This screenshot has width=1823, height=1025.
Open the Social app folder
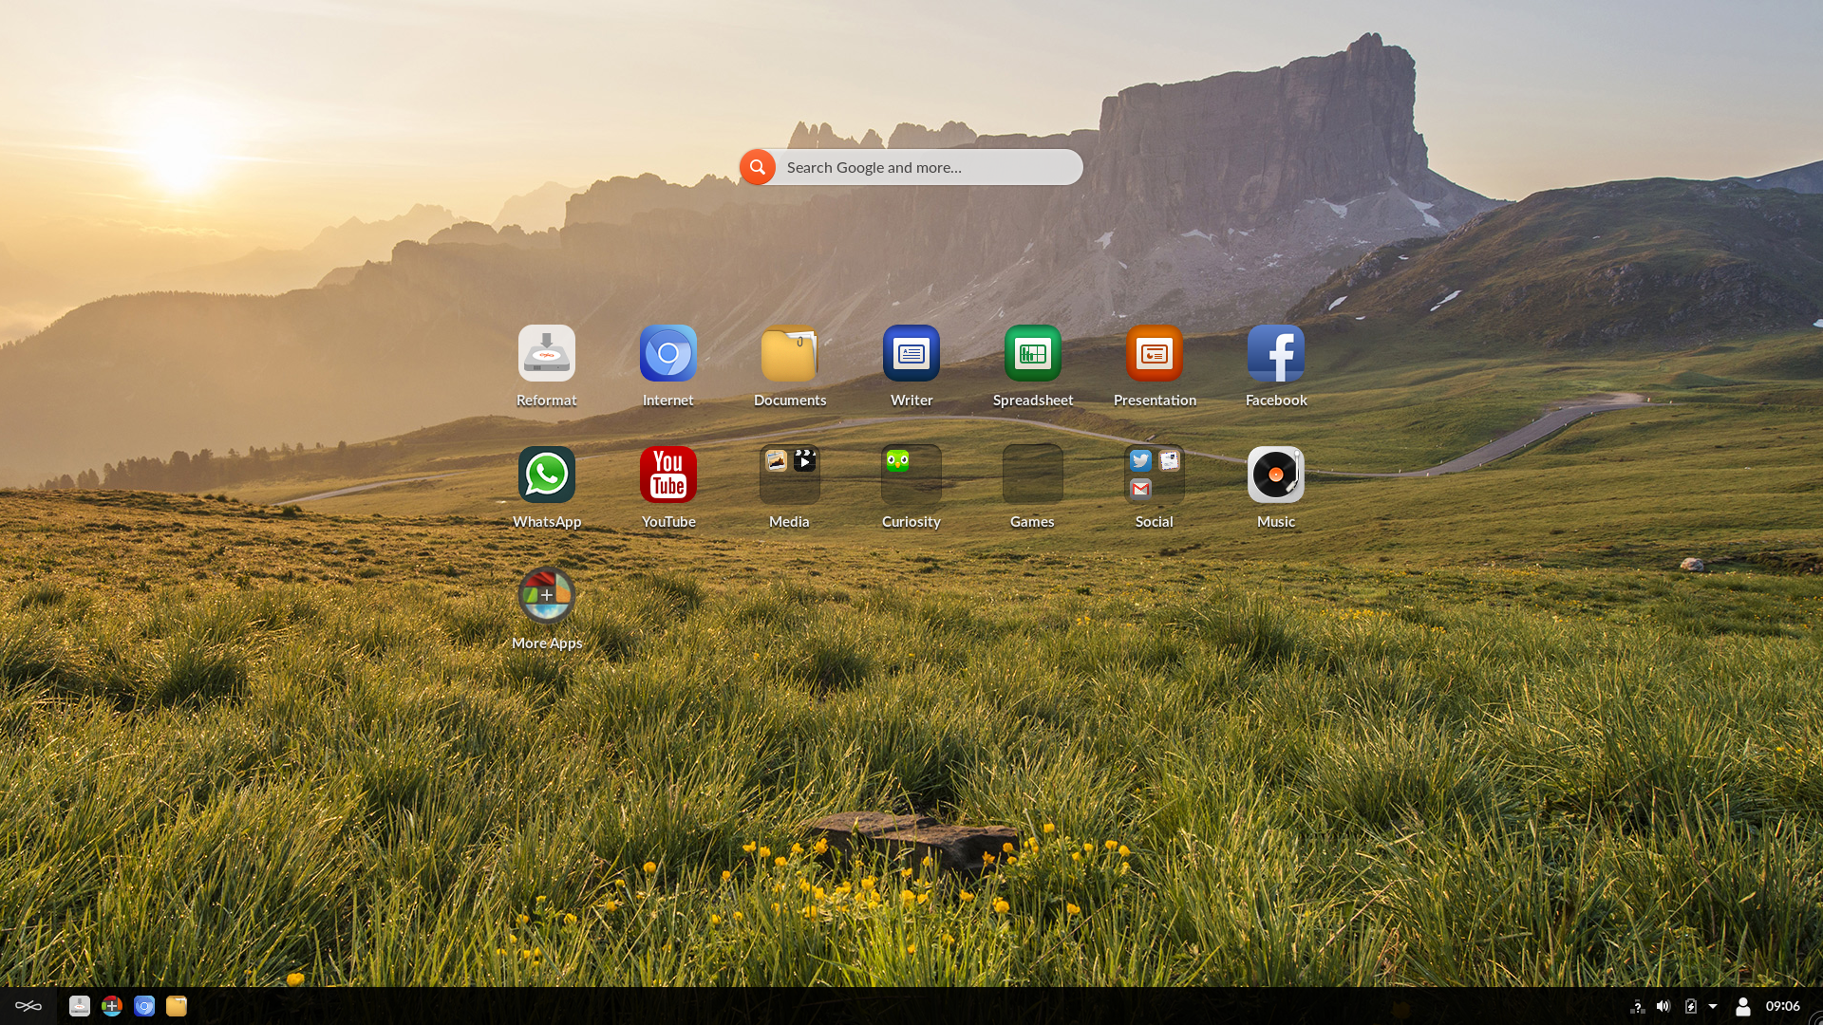click(x=1155, y=475)
